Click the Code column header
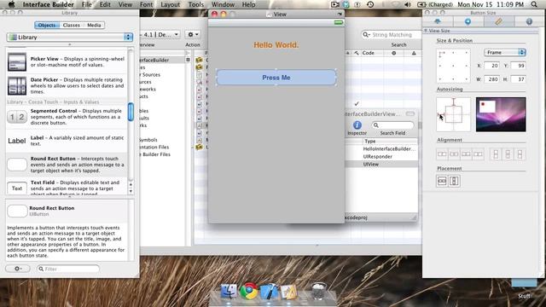Image resolution: width=546 pixels, height=307 pixels. pos(368,53)
